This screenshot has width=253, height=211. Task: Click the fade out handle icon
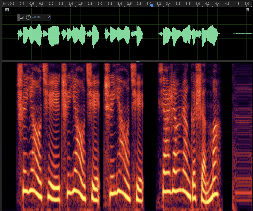click(x=248, y=10)
